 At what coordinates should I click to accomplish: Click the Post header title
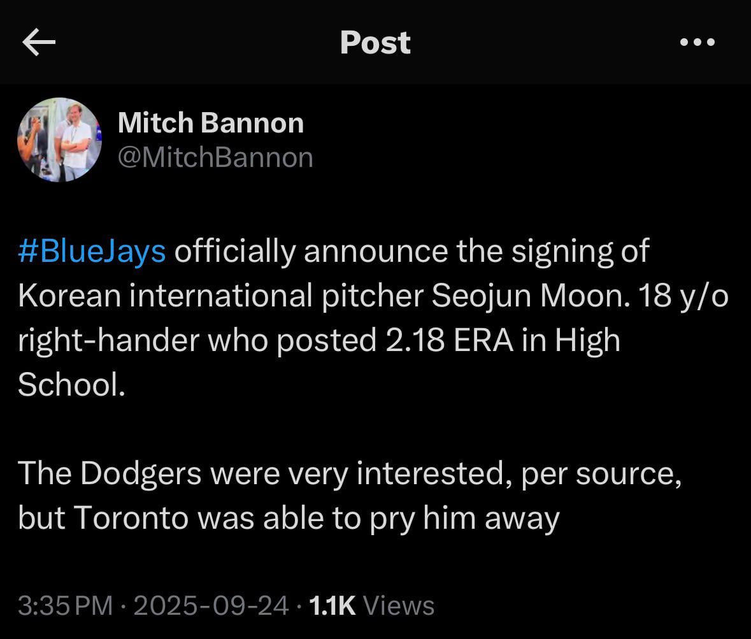(x=375, y=43)
